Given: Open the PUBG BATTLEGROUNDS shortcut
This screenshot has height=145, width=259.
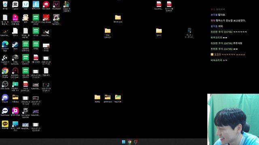Looking at the screenshot, I should tap(15, 60).
